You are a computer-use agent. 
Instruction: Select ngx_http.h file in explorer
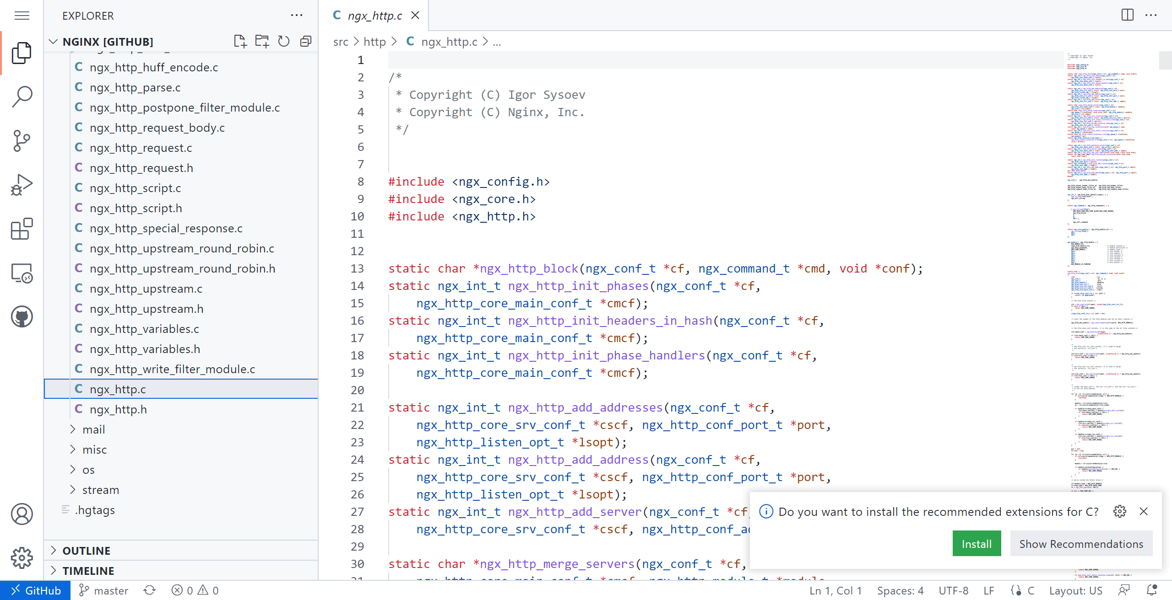click(x=118, y=409)
